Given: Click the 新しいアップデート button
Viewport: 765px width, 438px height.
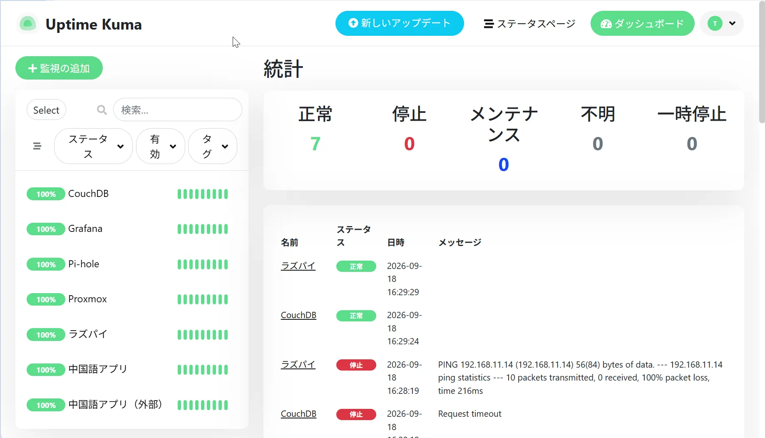Looking at the screenshot, I should point(400,23).
